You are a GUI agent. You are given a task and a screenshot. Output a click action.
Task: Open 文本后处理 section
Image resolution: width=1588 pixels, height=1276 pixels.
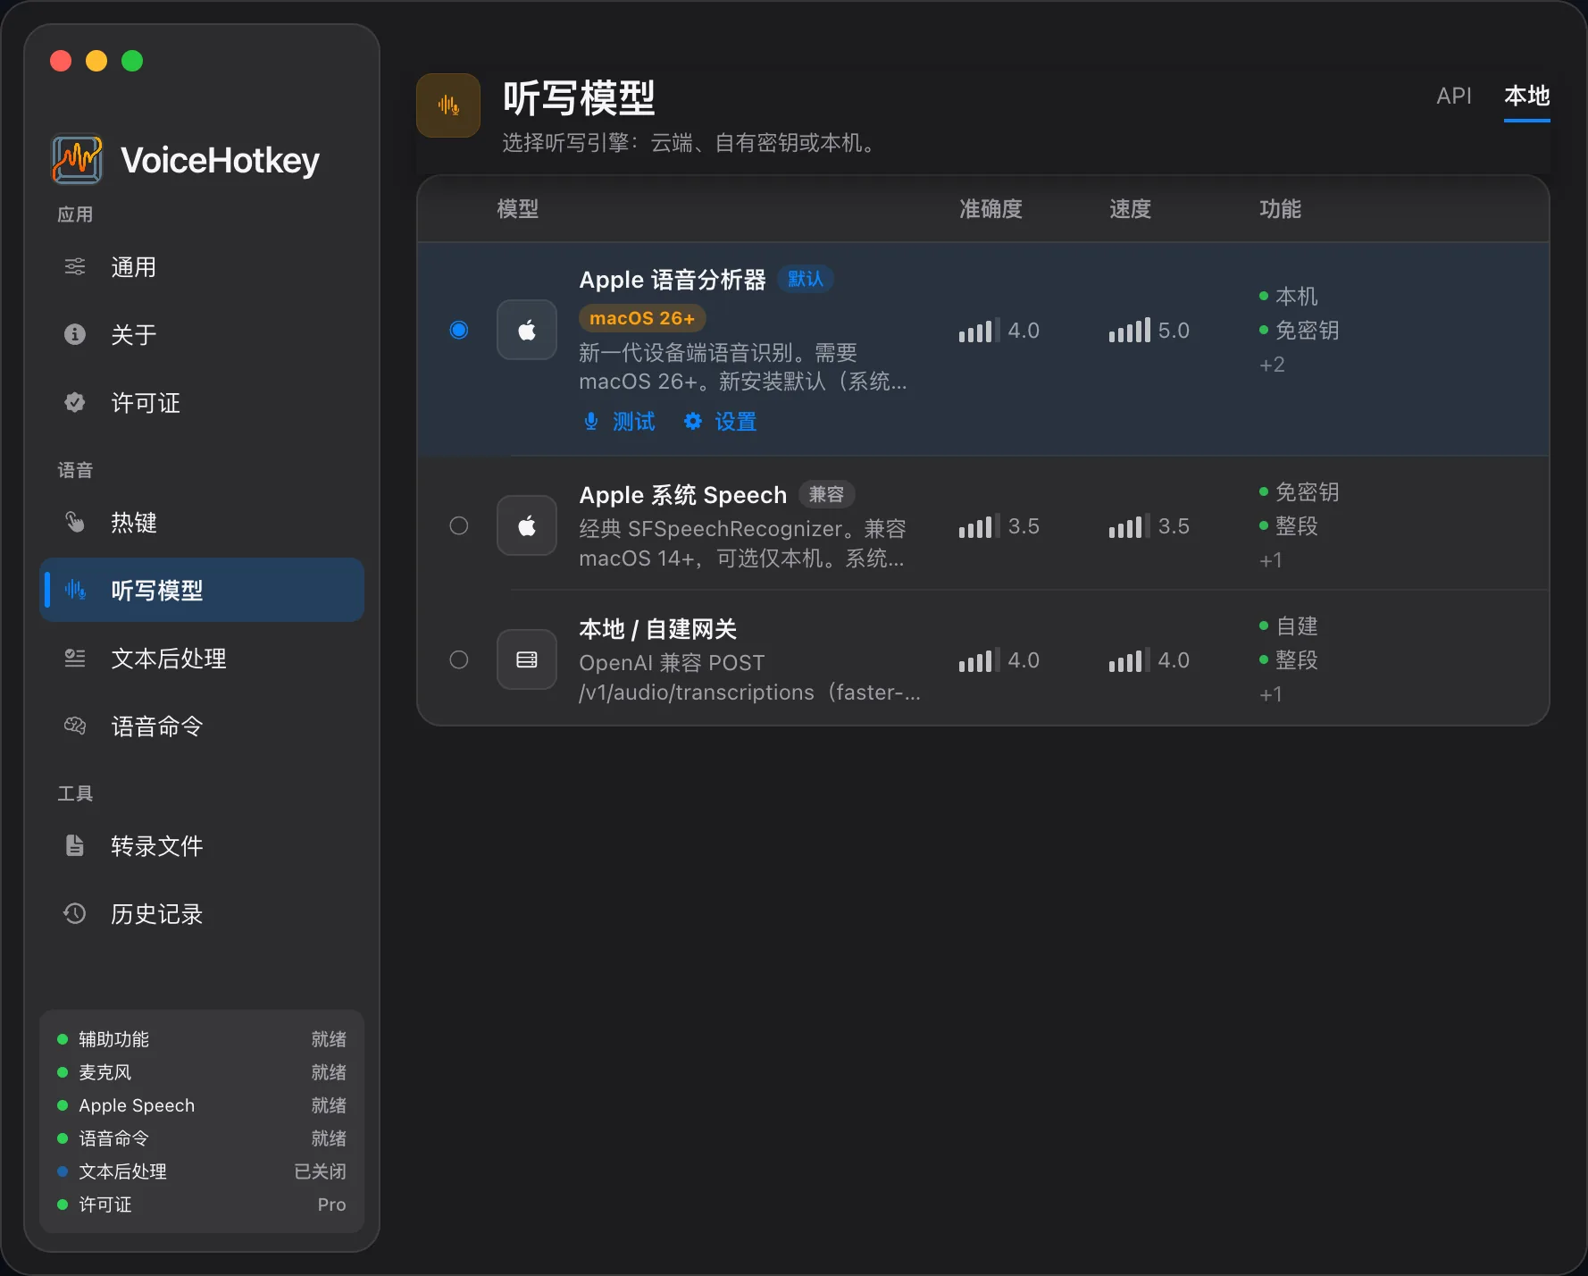(202, 658)
